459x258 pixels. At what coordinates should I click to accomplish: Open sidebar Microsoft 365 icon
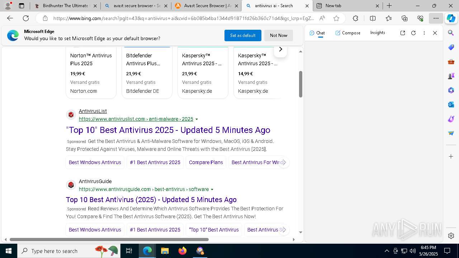point(451,90)
